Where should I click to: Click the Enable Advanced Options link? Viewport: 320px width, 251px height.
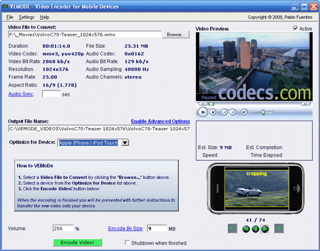coord(161,121)
